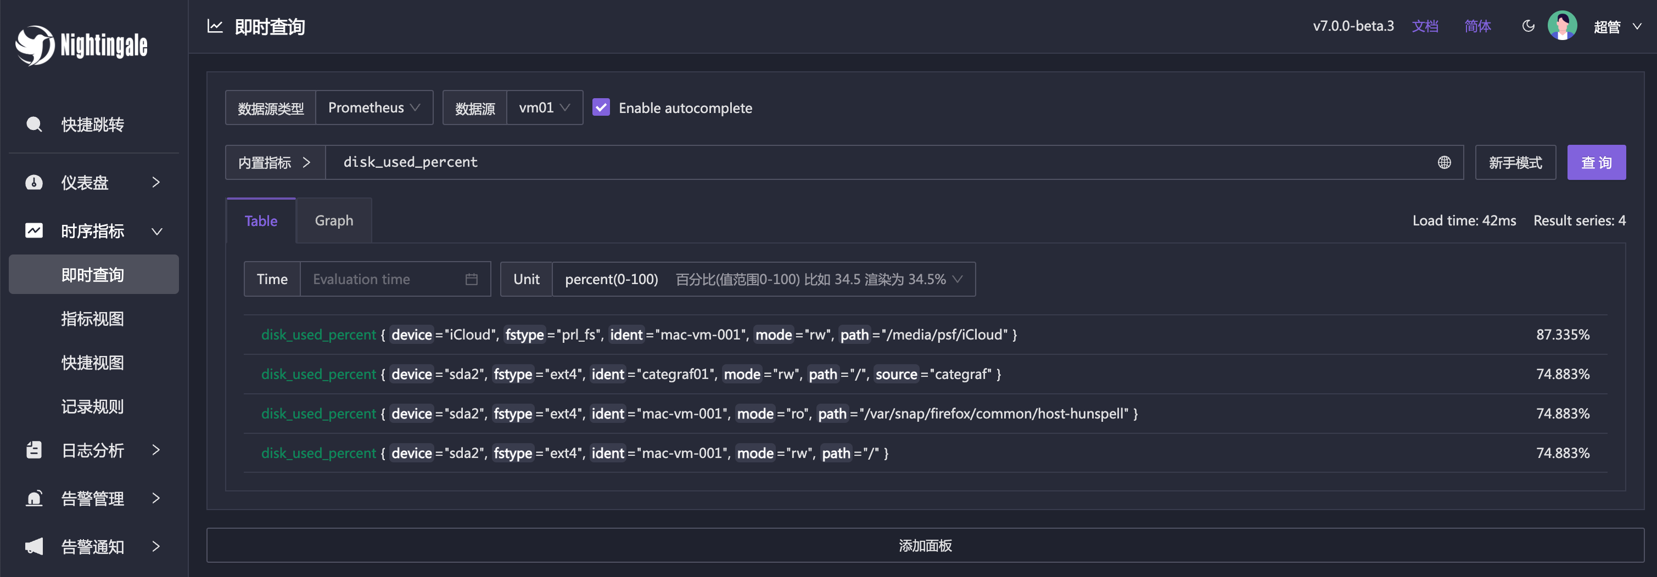Viewport: 1657px width, 577px height.
Task: Open the vm01 datasource dropdown
Action: (544, 108)
